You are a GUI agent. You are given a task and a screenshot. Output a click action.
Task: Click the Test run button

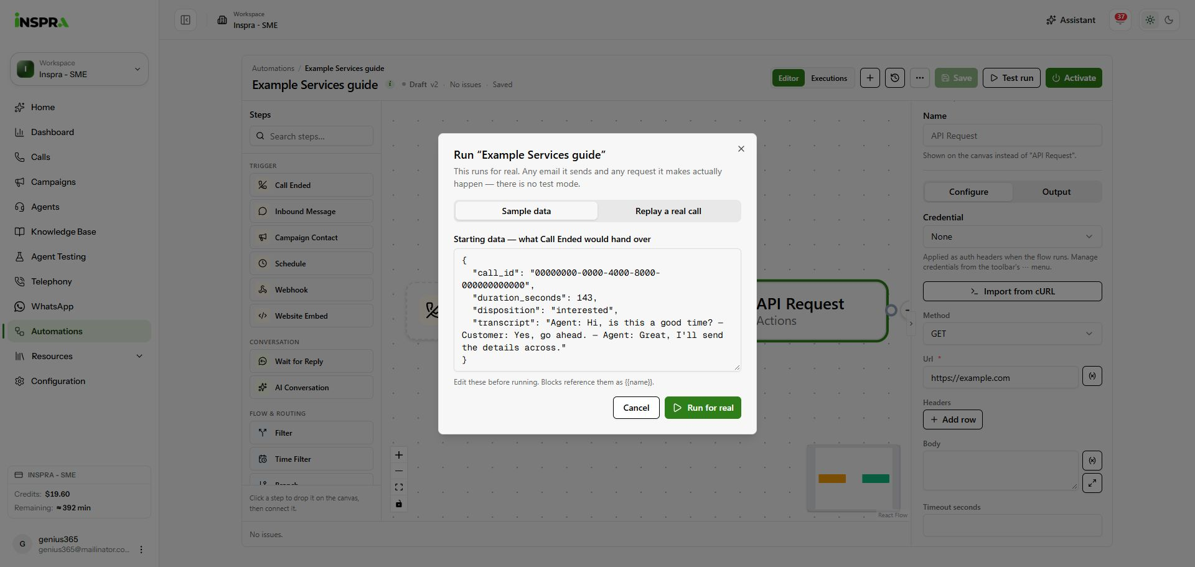1011,78
